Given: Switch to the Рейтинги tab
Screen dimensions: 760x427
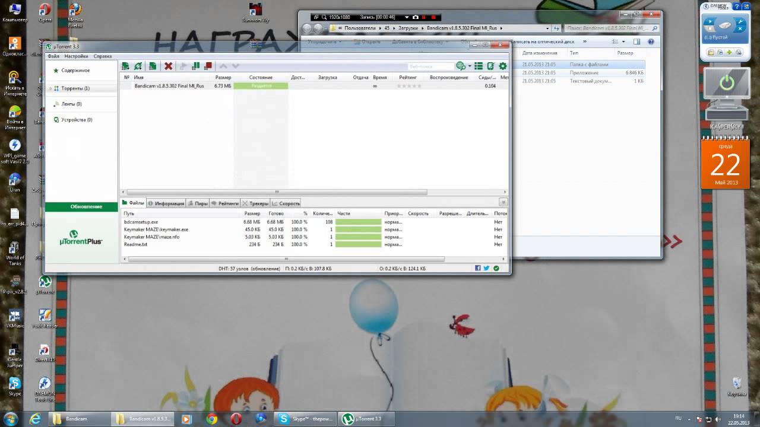Looking at the screenshot, I should click(x=225, y=203).
